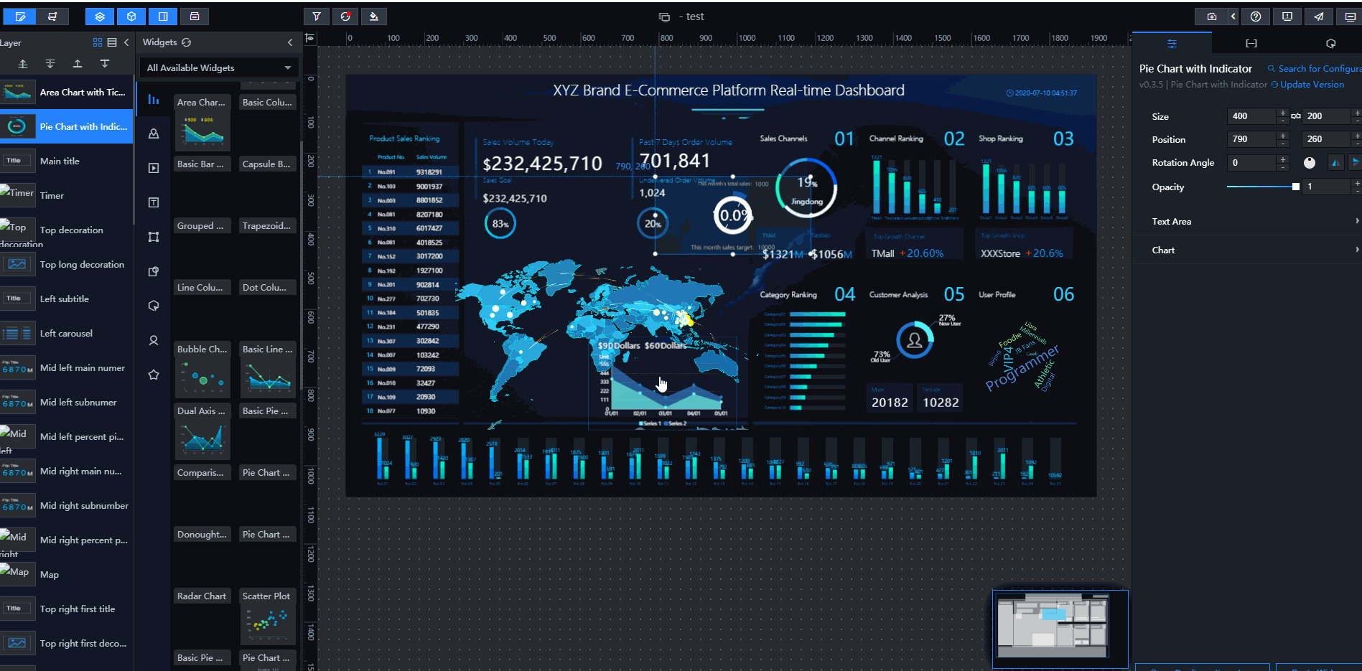Screen dimensions: 1362x671
Task: Toggle the Widgets cube panel button
Action: point(131,17)
